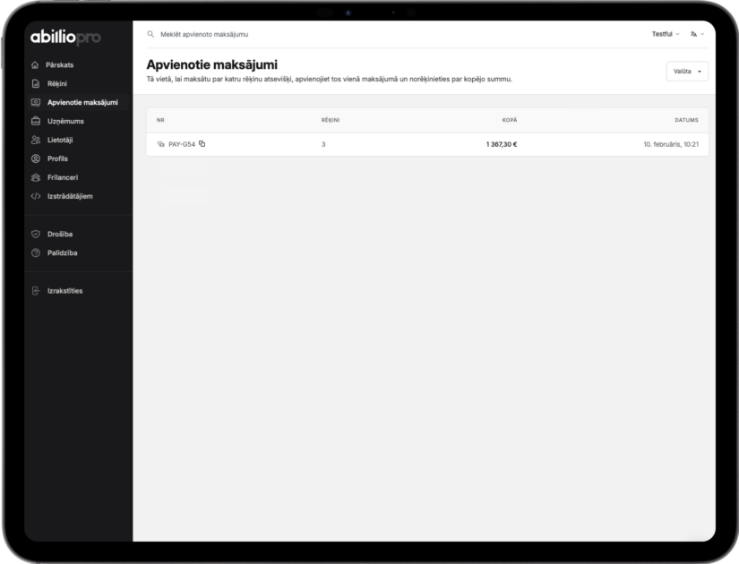Click the Drošība shield icon
Screen dimensions: 739x564
tap(35, 234)
